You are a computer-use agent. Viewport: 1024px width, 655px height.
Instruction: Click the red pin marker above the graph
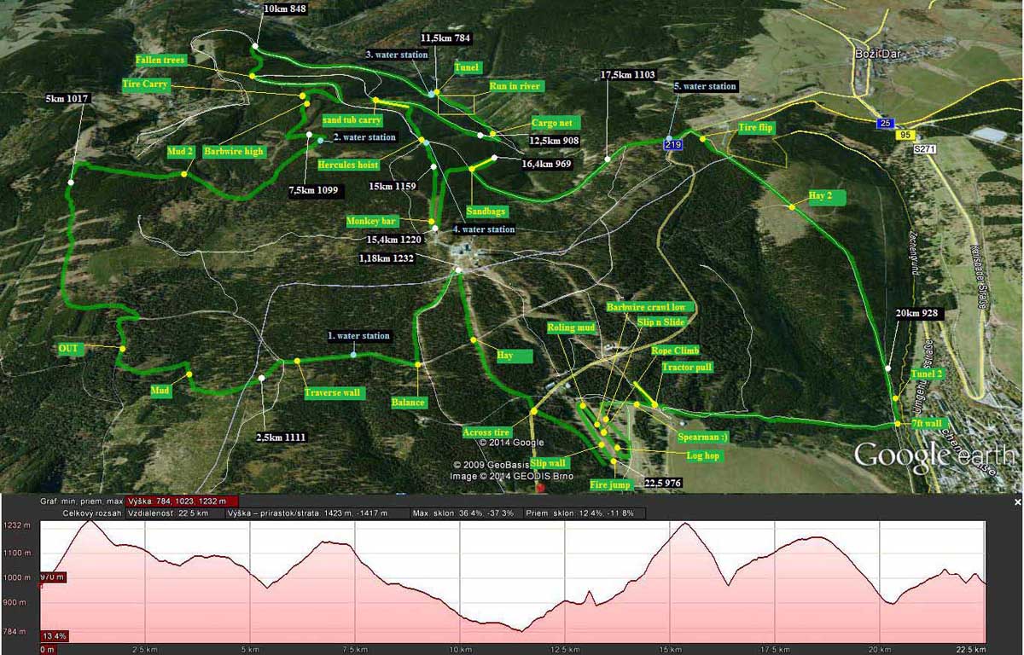point(538,489)
